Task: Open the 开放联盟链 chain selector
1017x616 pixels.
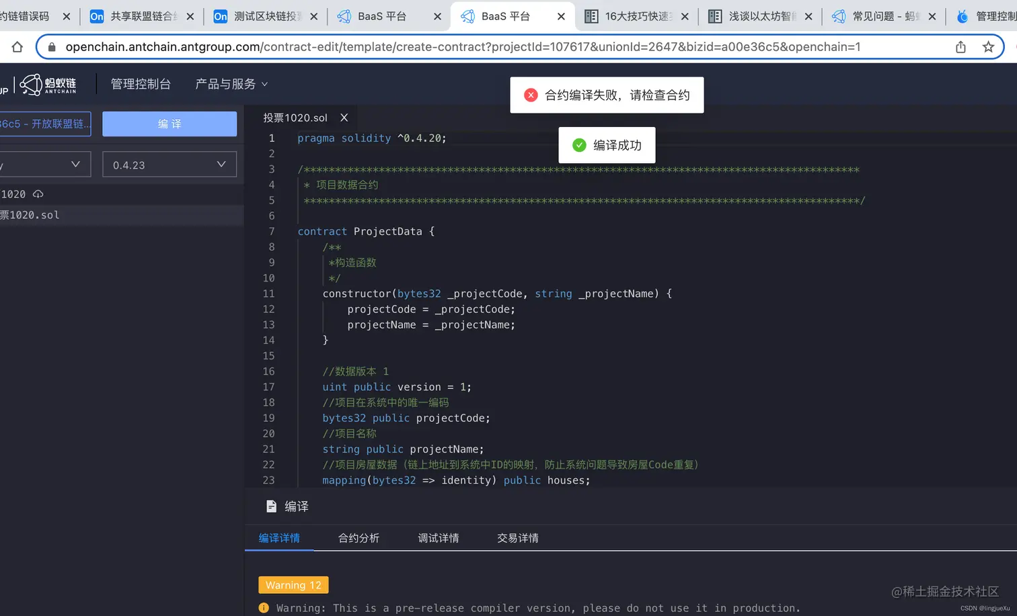Action: [44, 124]
